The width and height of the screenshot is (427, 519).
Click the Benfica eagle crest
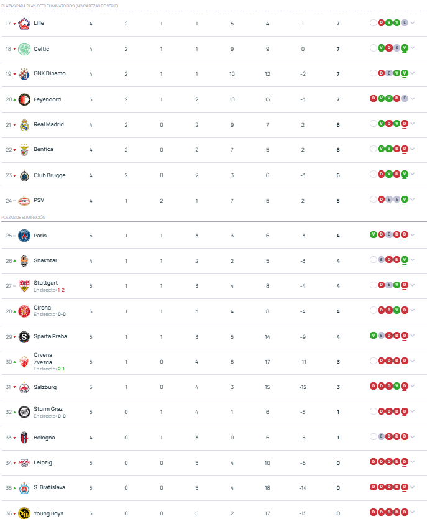click(x=24, y=150)
